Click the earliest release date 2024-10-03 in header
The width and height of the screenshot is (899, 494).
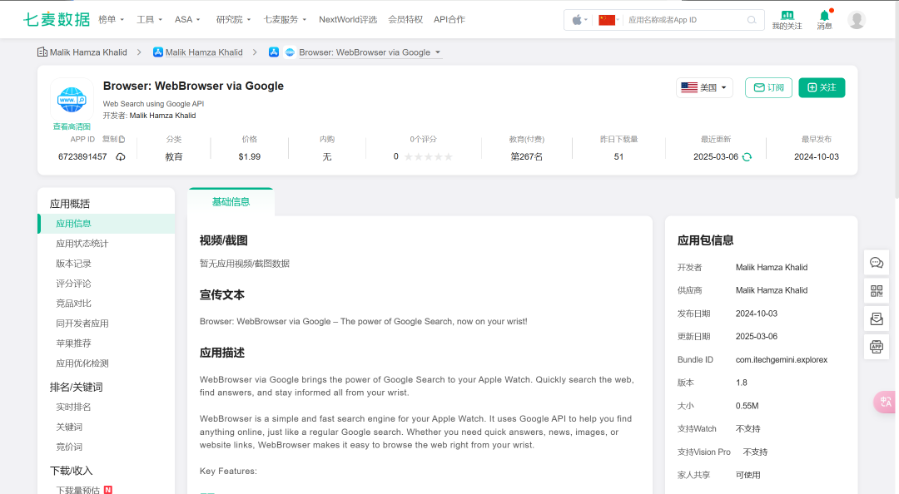coord(816,157)
